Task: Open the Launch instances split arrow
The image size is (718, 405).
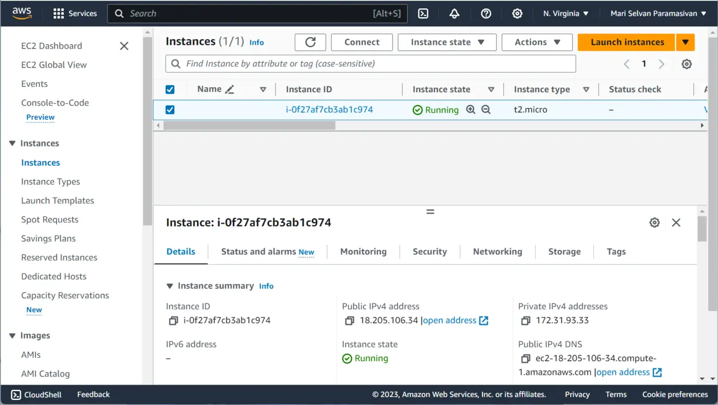Action: click(x=686, y=42)
